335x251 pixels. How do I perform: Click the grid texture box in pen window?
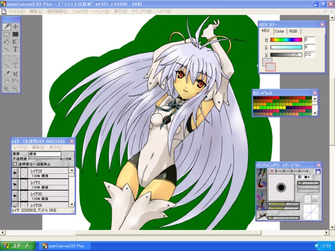tap(307, 199)
